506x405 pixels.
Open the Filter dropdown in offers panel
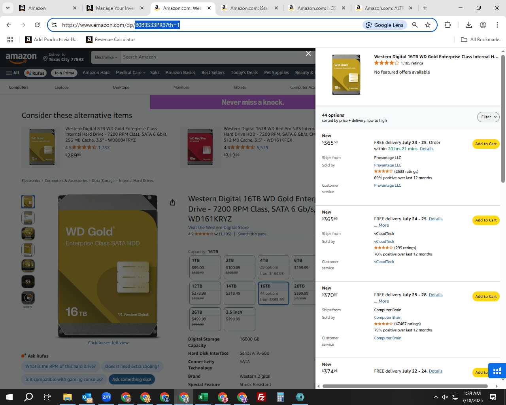488,117
